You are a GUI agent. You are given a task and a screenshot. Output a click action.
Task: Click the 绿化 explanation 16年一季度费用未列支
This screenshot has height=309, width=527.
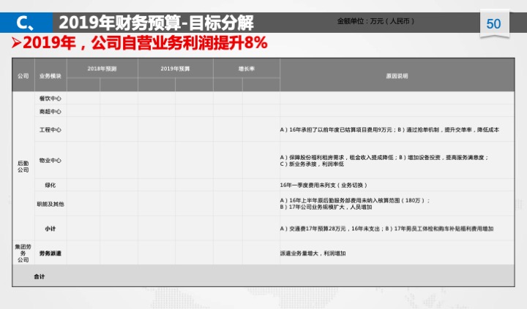click(324, 185)
